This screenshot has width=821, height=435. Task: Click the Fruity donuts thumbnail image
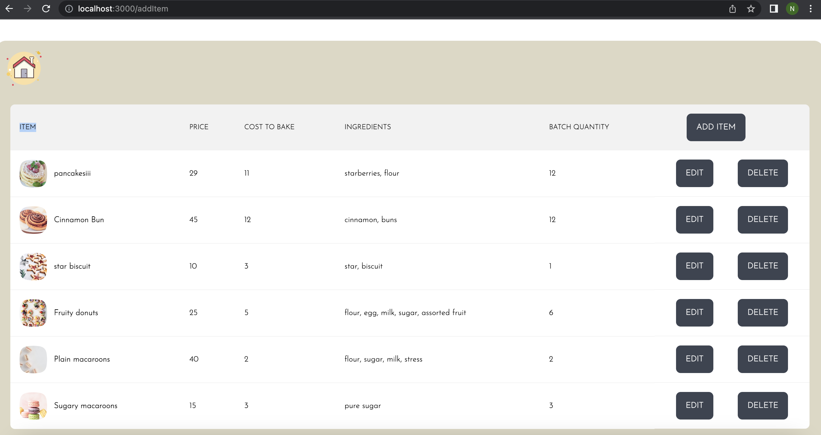(x=33, y=313)
